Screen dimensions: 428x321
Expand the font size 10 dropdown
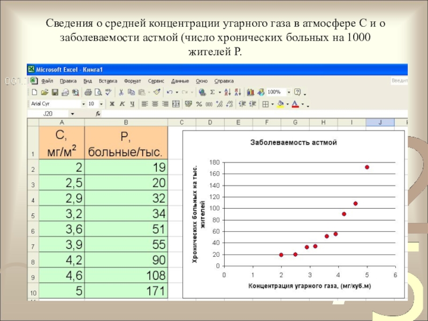(x=101, y=104)
